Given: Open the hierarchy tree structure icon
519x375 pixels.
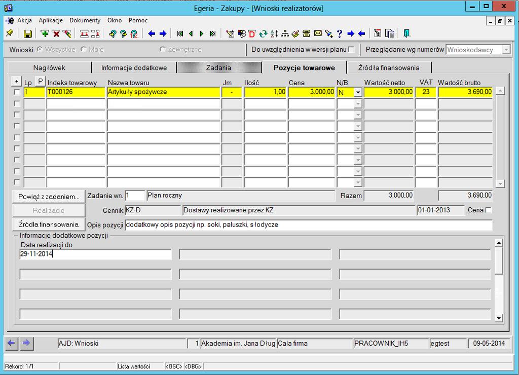Looking at the screenshot, I should click(285, 33).
